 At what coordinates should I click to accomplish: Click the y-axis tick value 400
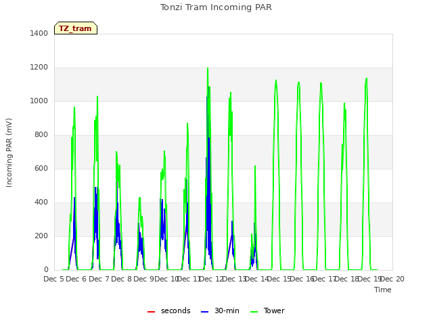coord(41,202)
